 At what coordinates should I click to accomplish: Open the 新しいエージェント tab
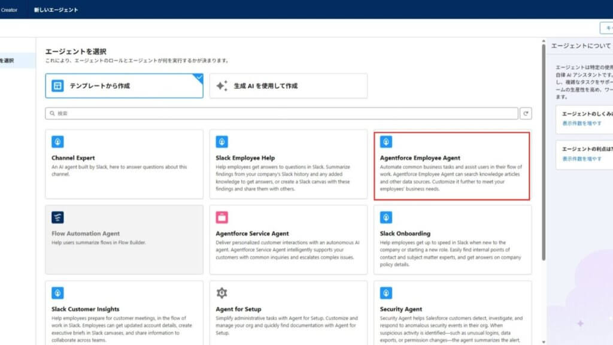[x=56, y=10]
